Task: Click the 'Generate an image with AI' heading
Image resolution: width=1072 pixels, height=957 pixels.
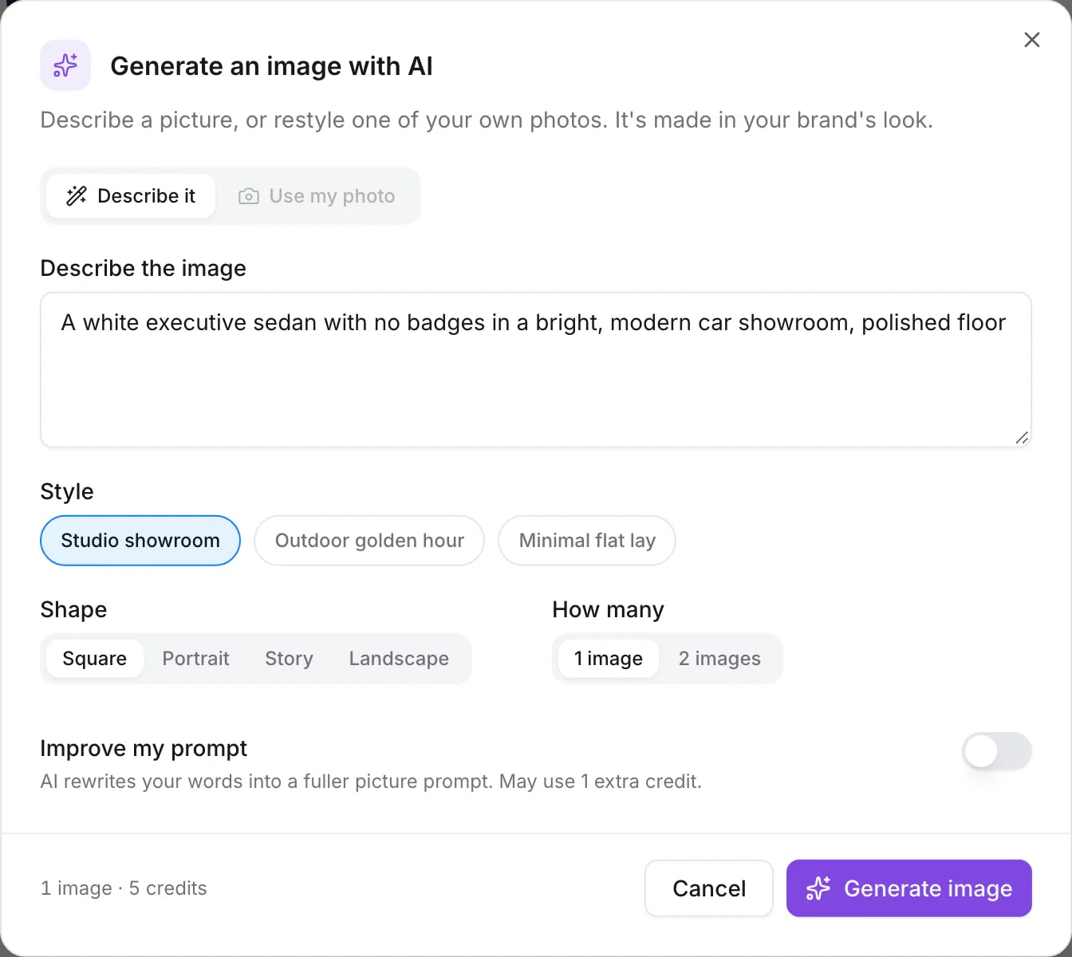Action: click(271, 66)
